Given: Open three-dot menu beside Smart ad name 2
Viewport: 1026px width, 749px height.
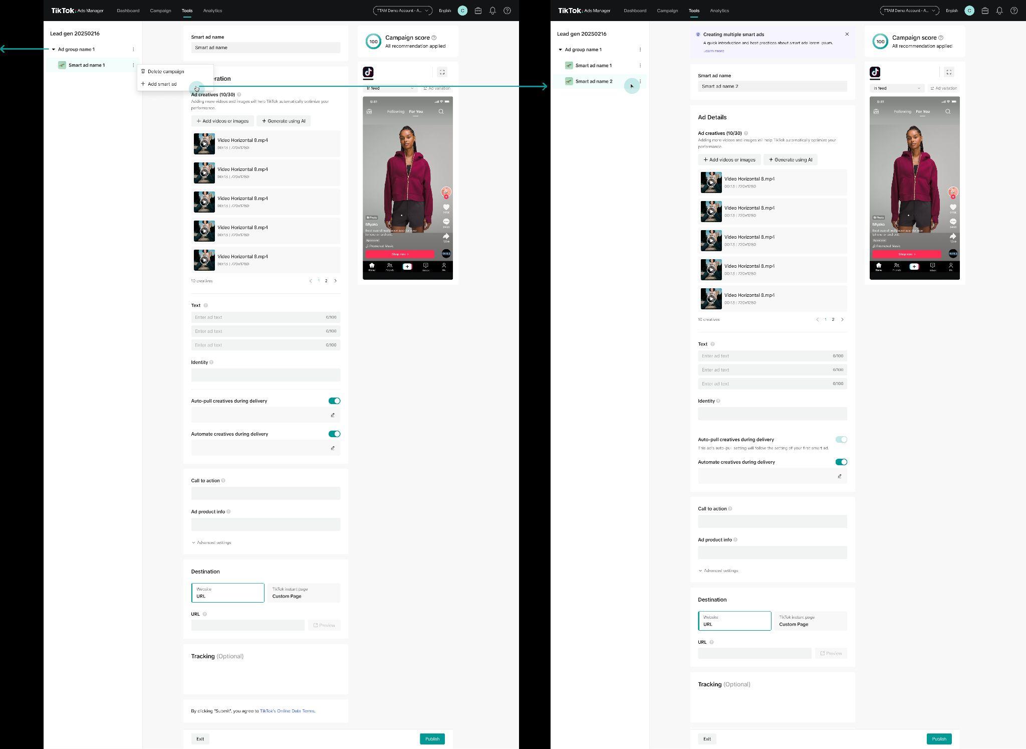Looking at the screenshot, I should pos(640,81).
